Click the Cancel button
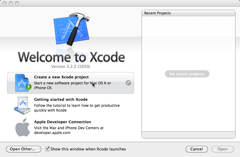 click(197, 149)
